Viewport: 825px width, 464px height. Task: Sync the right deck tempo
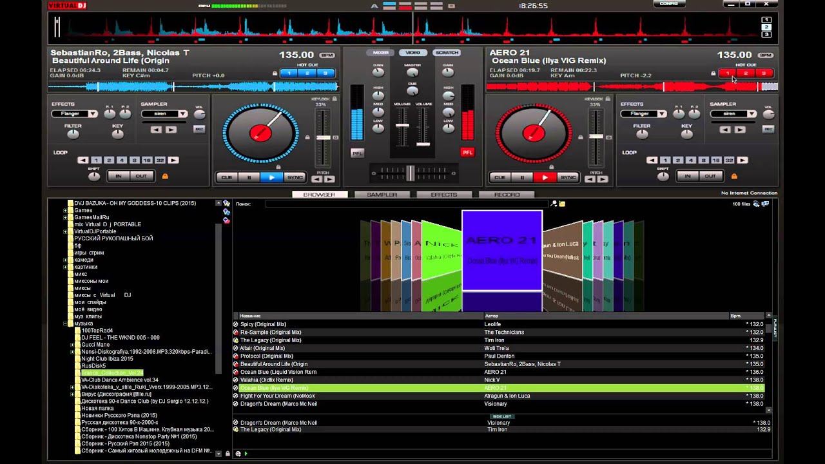[x=568, y=177]
